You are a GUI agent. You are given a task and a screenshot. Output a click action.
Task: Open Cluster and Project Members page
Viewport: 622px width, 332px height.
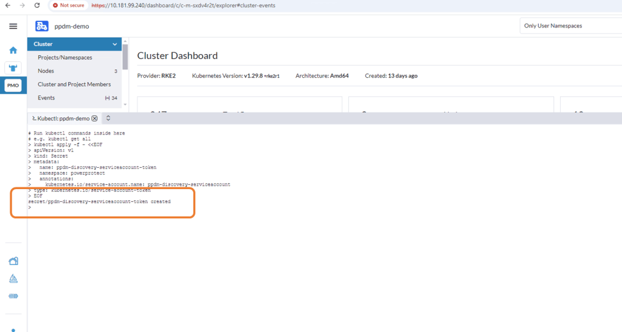point(74,85)
